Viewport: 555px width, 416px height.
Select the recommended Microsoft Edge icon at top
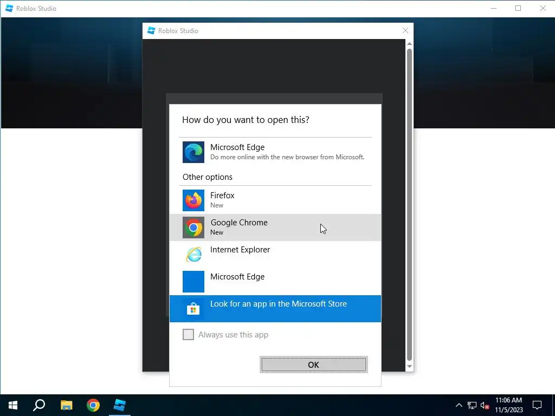click(193, 152)
